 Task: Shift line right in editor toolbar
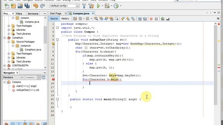click(x=145, y=19)
